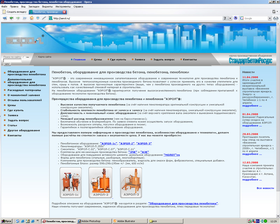
Task: Open the Правка menu
Action: point(14,7)
